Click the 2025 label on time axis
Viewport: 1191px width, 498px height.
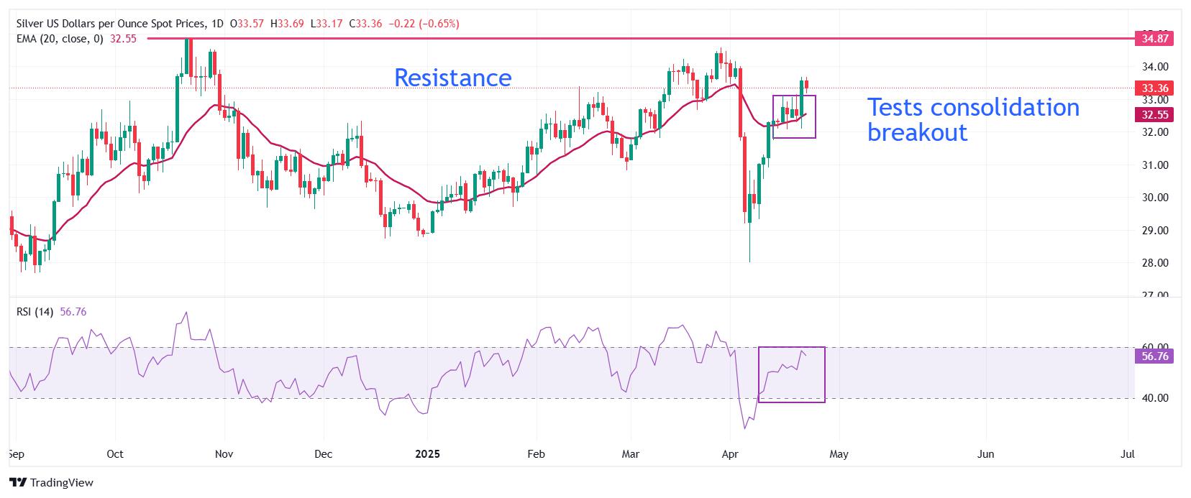(427, 454)
